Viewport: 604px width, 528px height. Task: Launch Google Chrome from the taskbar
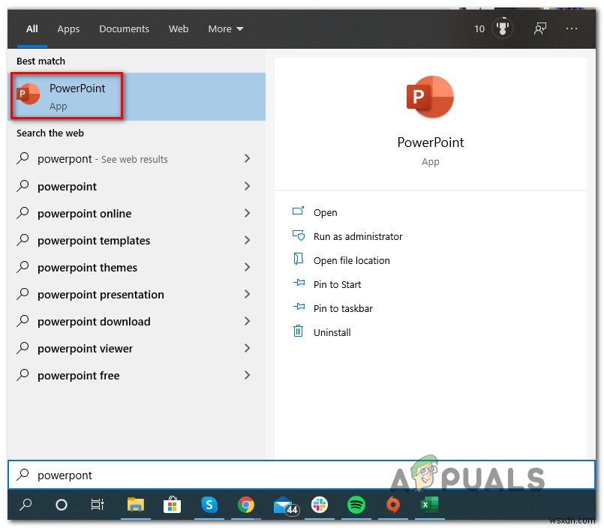pos(246,505)
